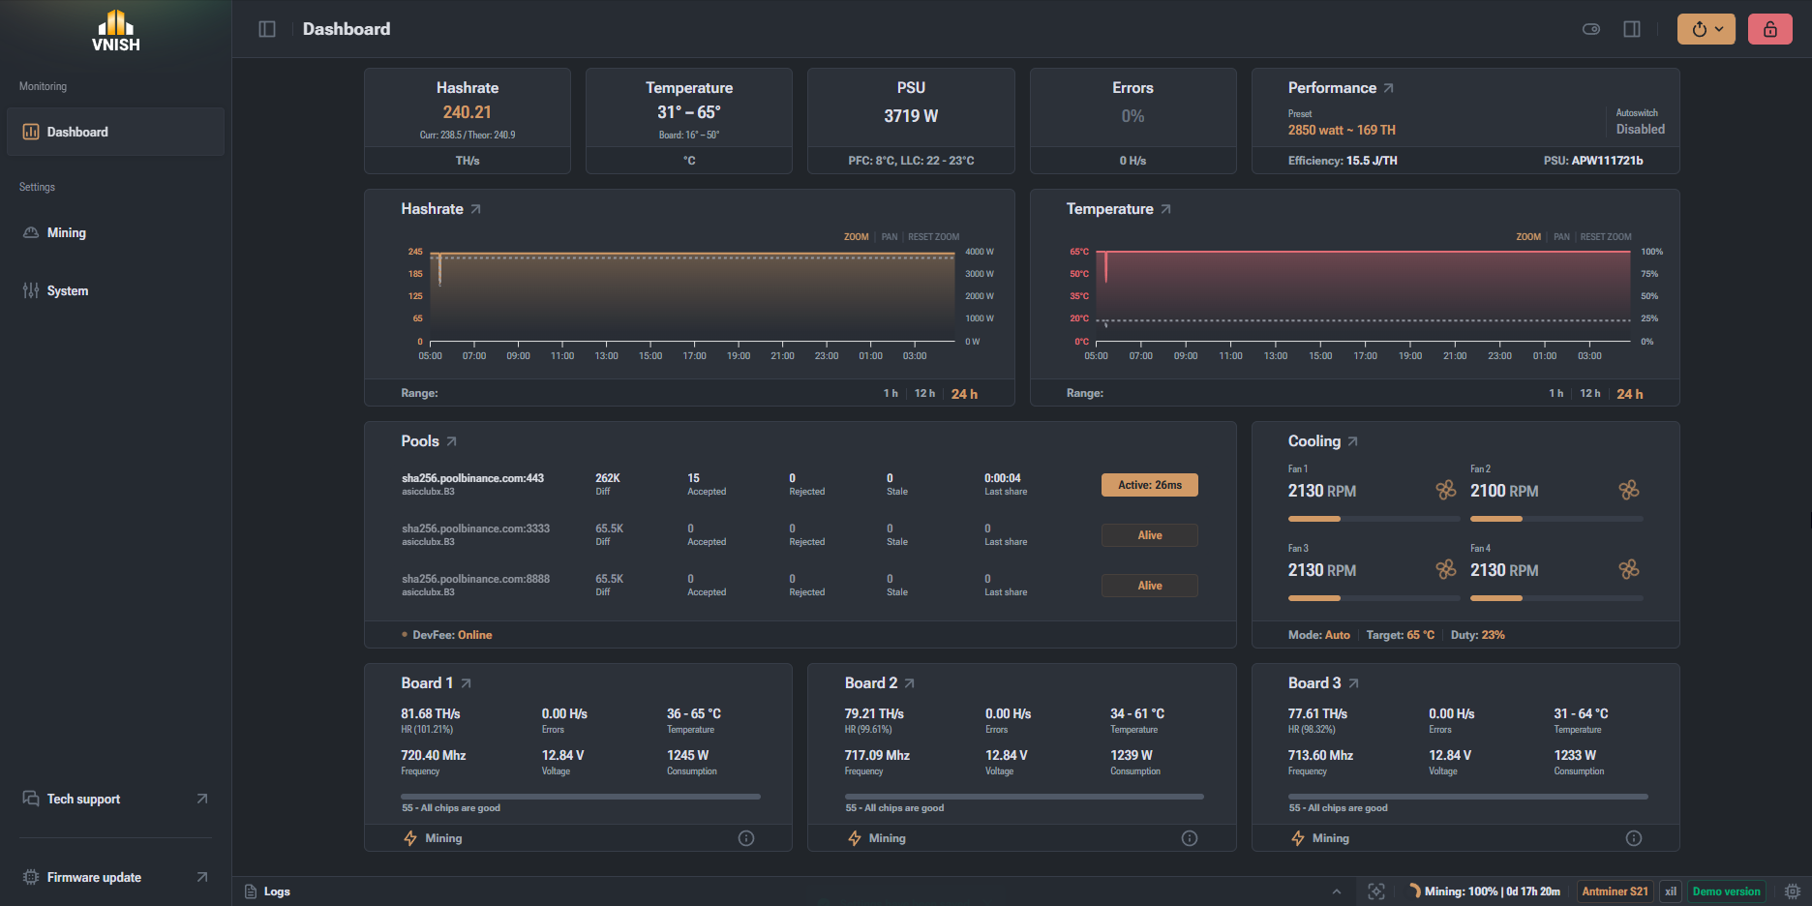Click RESET ZOOM on Temperature chart
1812x906 pixels.
[1606, 237]
